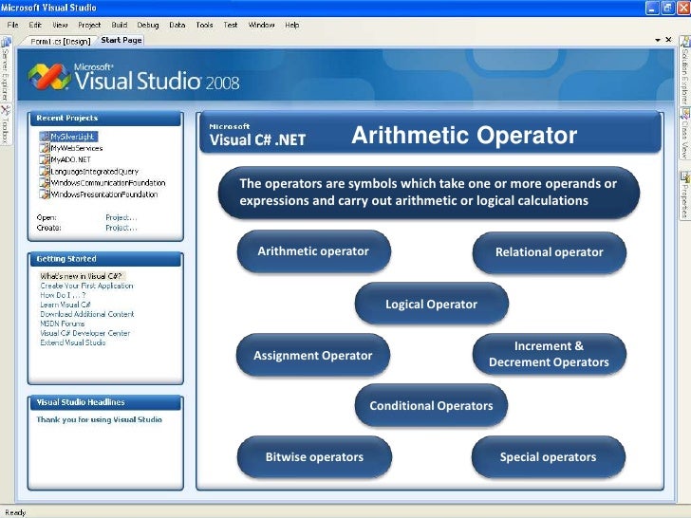Viewport: 691px width, 518px height.
Task: Click the Extend Visual Studio link
Action: tap(73, 342)
